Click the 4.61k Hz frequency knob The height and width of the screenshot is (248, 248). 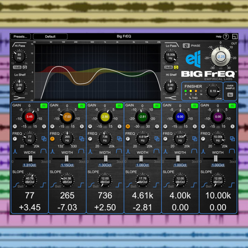point(143,138)
